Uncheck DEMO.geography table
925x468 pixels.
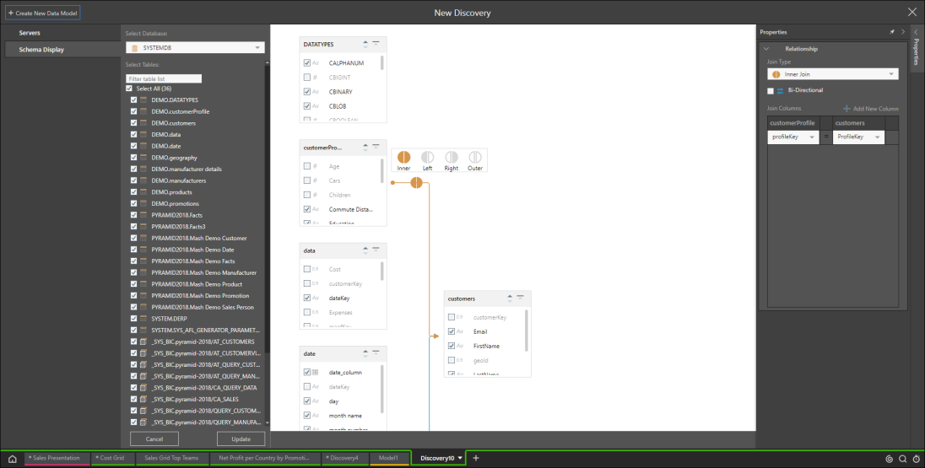coord(134,158)
